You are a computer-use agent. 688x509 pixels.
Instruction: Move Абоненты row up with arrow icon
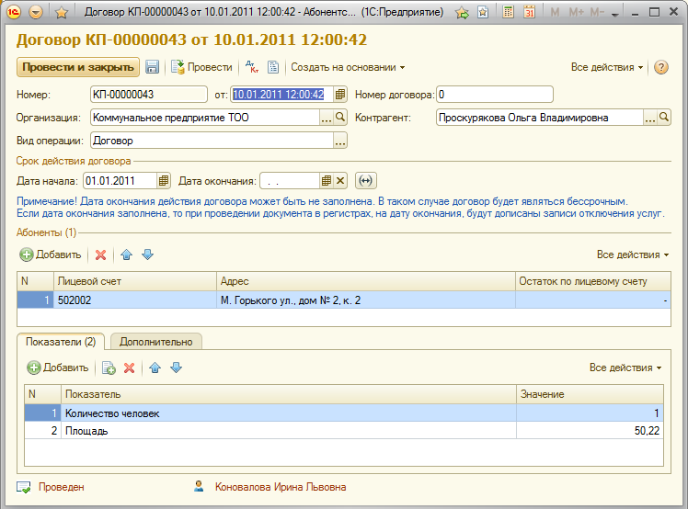pos(127,254)
